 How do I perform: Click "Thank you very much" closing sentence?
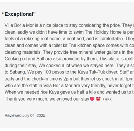[47, 99]
